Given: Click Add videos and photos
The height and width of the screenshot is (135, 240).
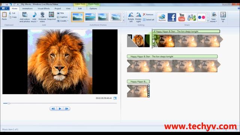Looking at the screenshot, I should (25, 17).
